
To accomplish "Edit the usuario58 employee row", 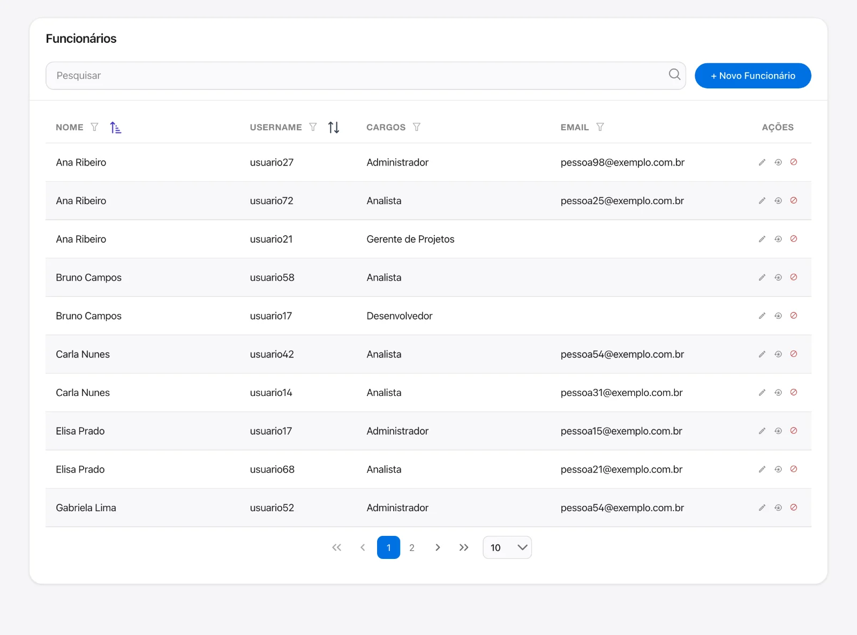I will tap(762, 278).
